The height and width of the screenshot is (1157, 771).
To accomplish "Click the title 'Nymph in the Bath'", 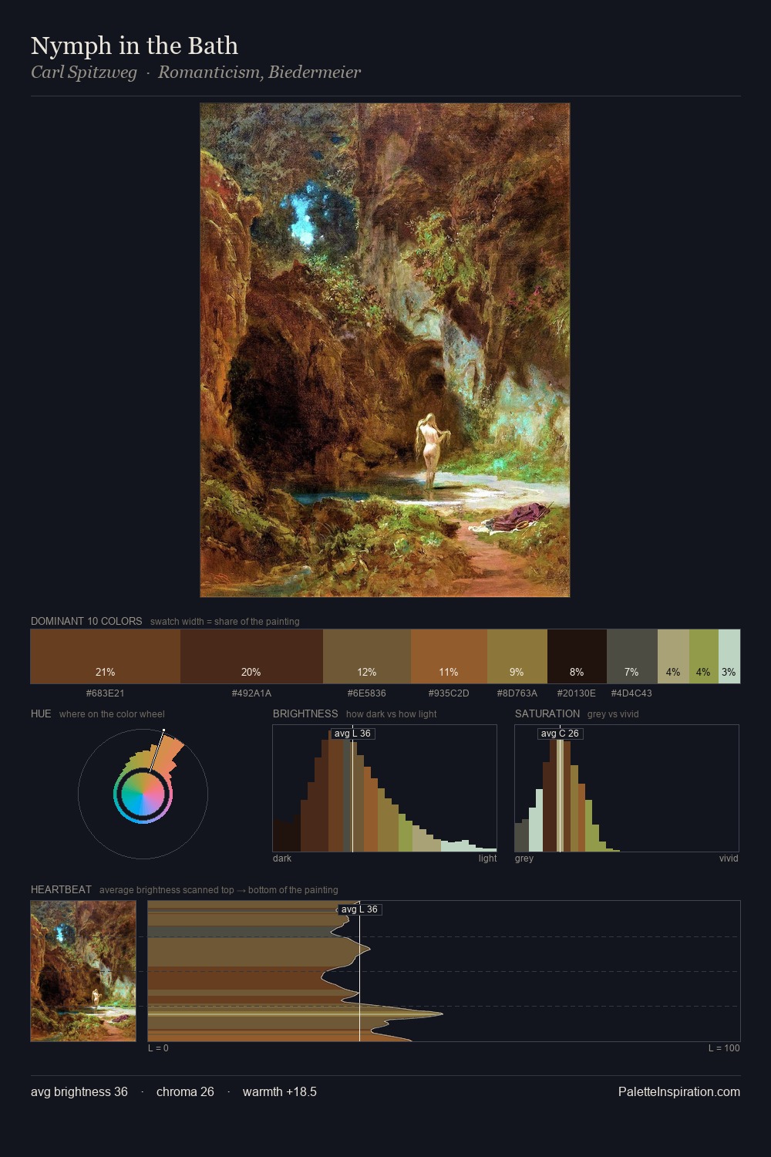I will coord(134,46).
